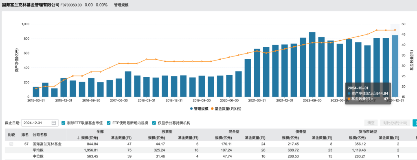Toggle 仅显示公募持牌机构 checkbox
This screenshot has width=417, height=160.
click(154, 123)
